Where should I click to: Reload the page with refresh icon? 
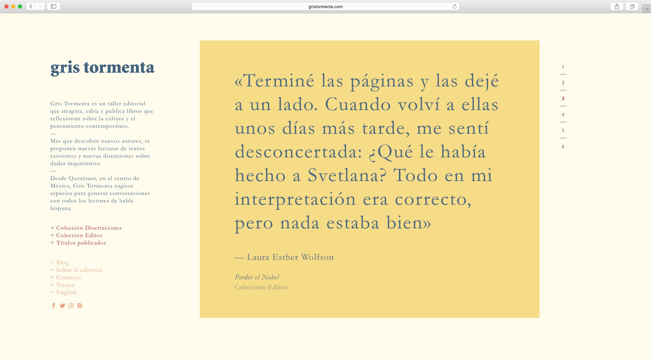[x=455, y=6]
